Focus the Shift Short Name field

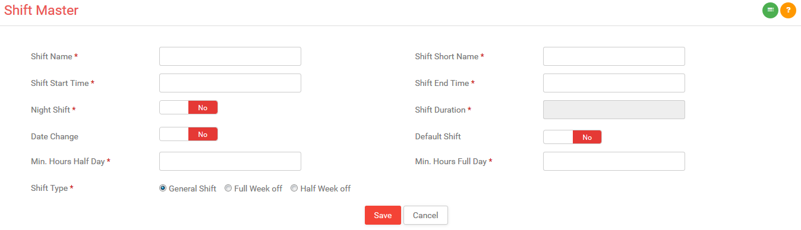tap(614, 56)
